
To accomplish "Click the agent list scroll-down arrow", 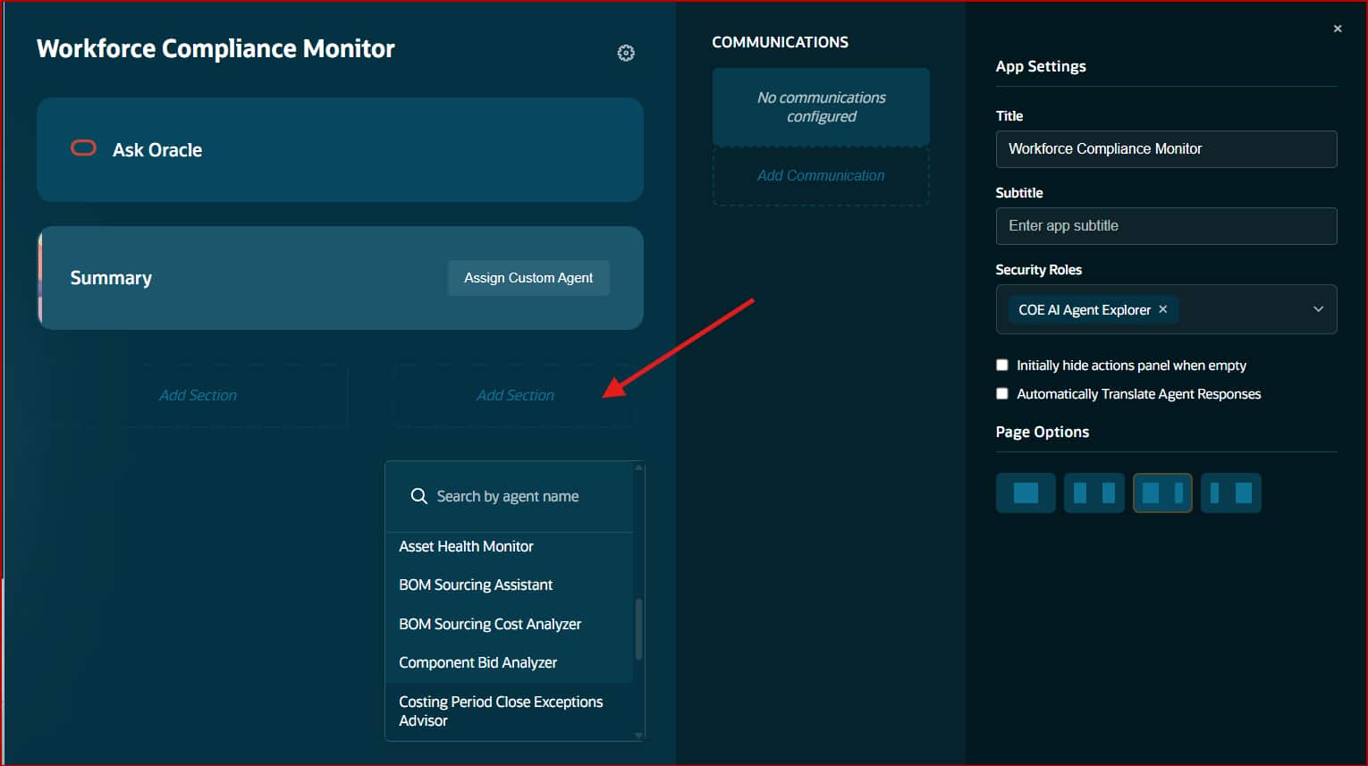I will tap(638, 735).
